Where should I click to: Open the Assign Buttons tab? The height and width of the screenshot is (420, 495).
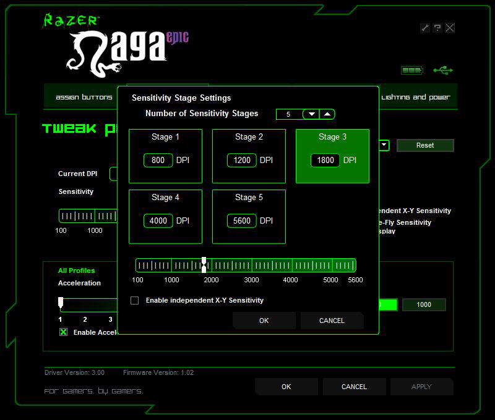[x=84, y=97]
